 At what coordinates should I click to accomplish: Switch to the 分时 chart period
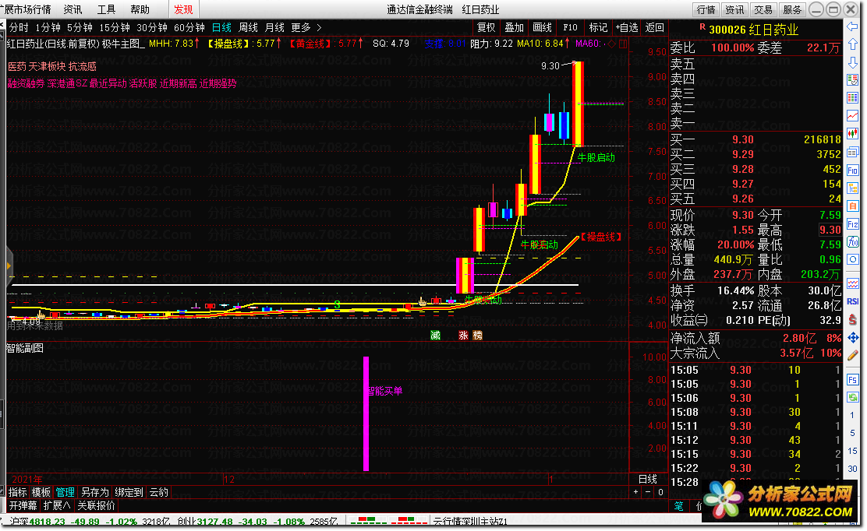tap(19, 27)
